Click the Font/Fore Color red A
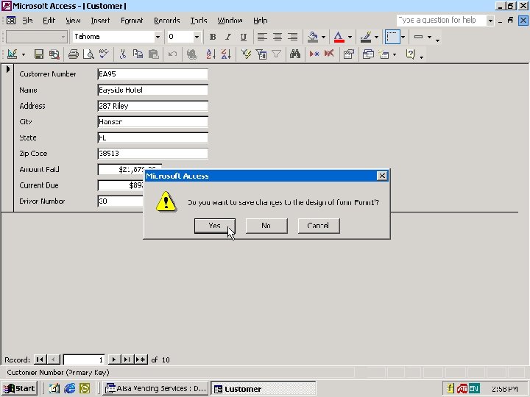Viewport: 530px width, 397px height. [x=339, y=37]
